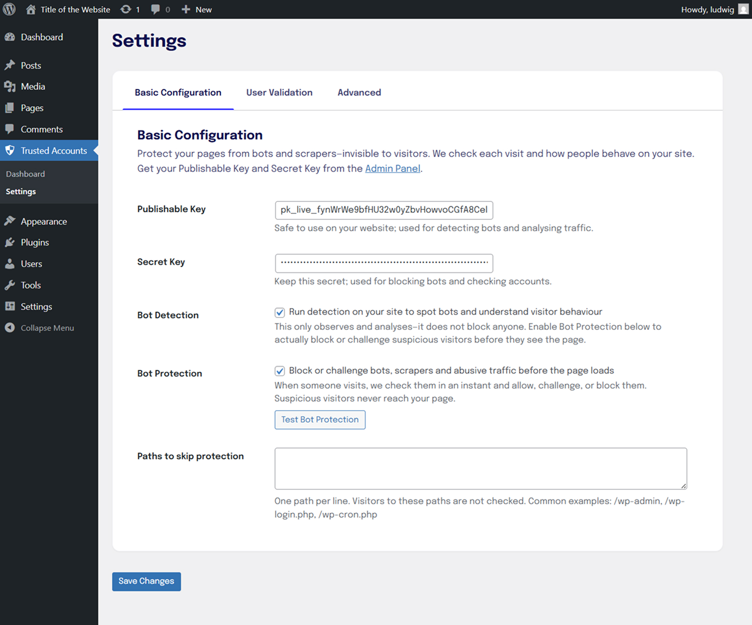Uncheck the Bot Protection checkbox

coord(280,371)
